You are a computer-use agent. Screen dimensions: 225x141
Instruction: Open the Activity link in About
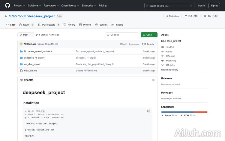167,52
